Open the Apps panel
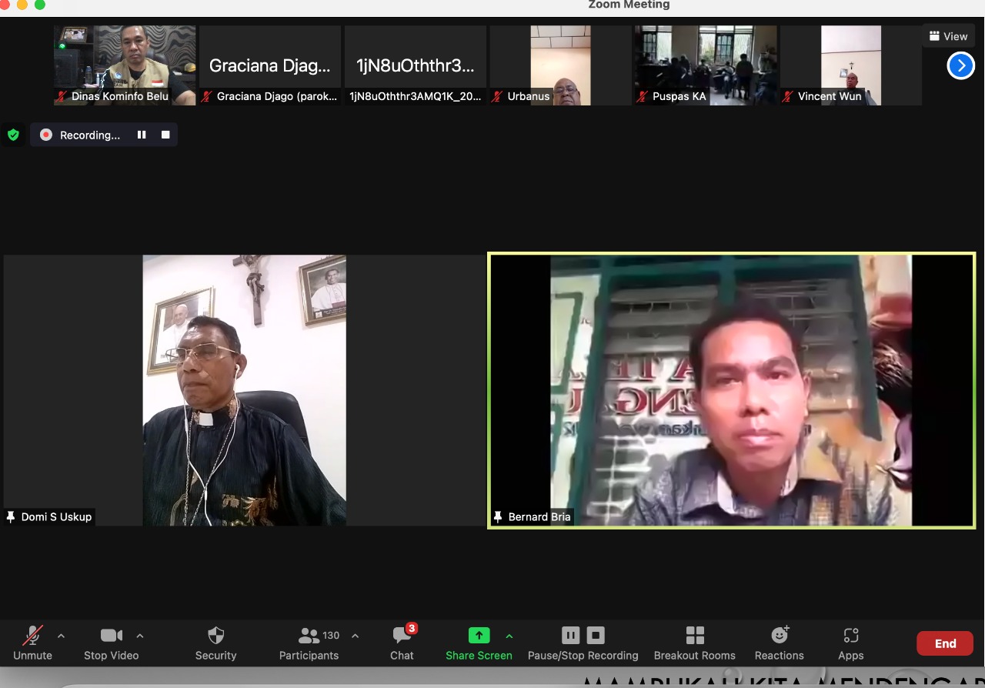The height and width of the screenshot is (688, 985). point(850,643)
